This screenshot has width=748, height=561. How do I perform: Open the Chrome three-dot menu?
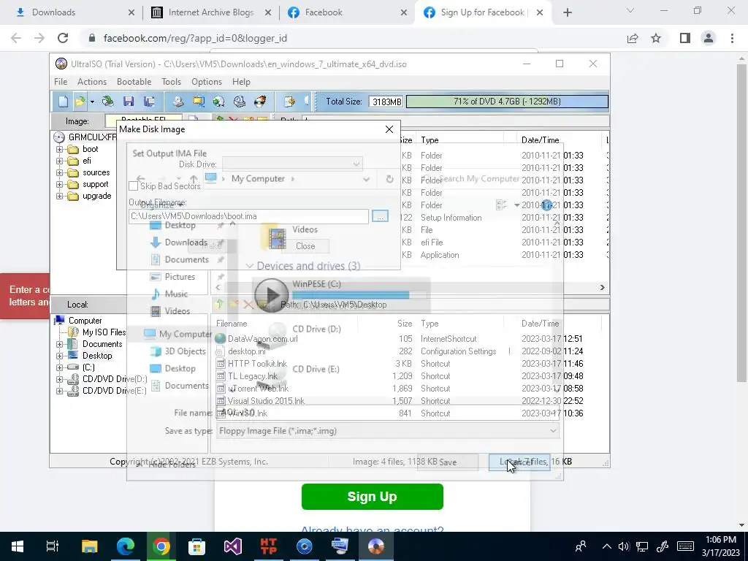732,38
